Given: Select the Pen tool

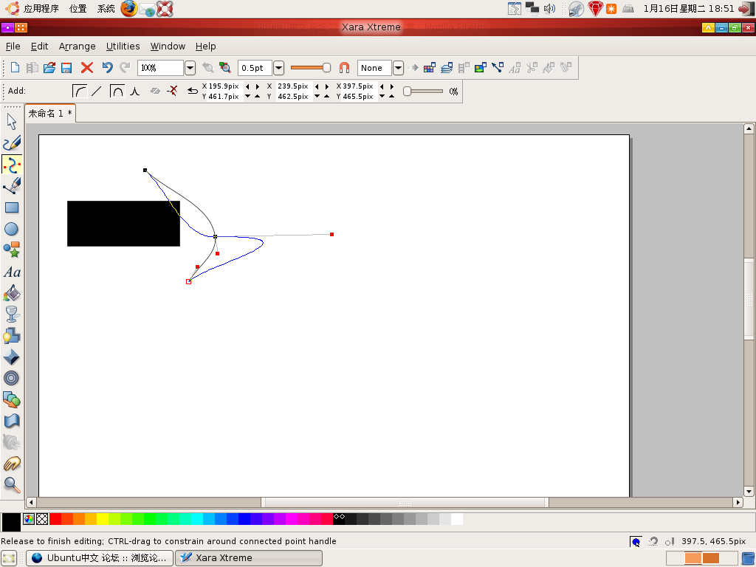Looking at the screenshot, I should tap(12, 185).
